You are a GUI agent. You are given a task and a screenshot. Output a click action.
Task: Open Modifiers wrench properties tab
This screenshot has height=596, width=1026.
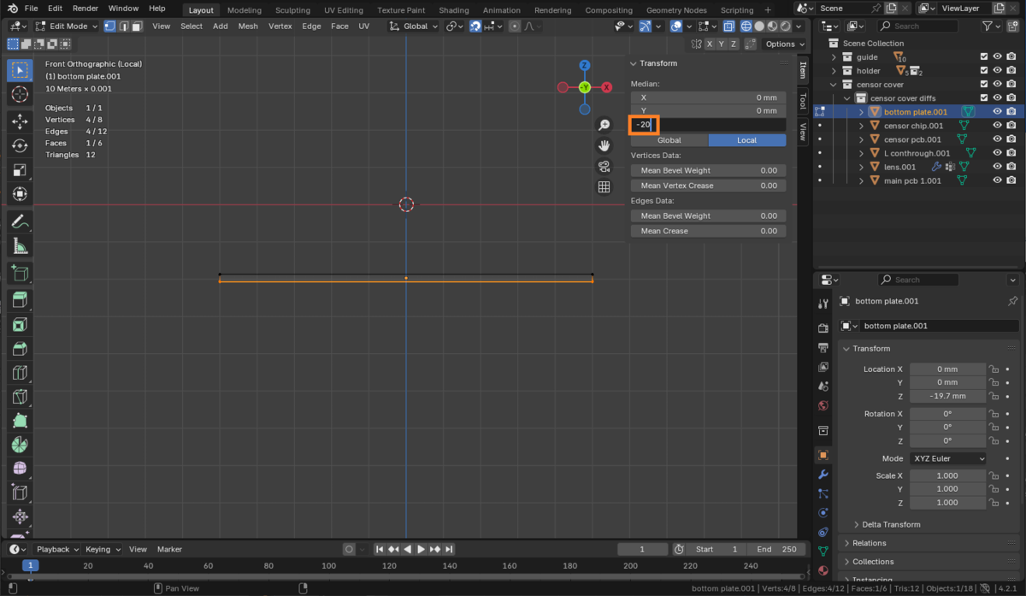click(823, 475)
